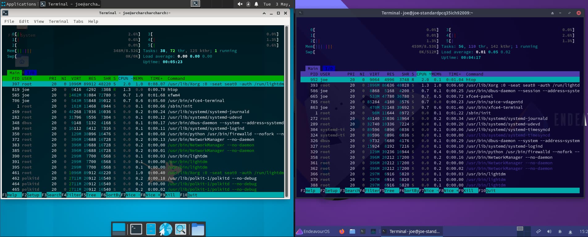
Task: Click the left terminal vertical scrollbar
Action: click(286, 111)
